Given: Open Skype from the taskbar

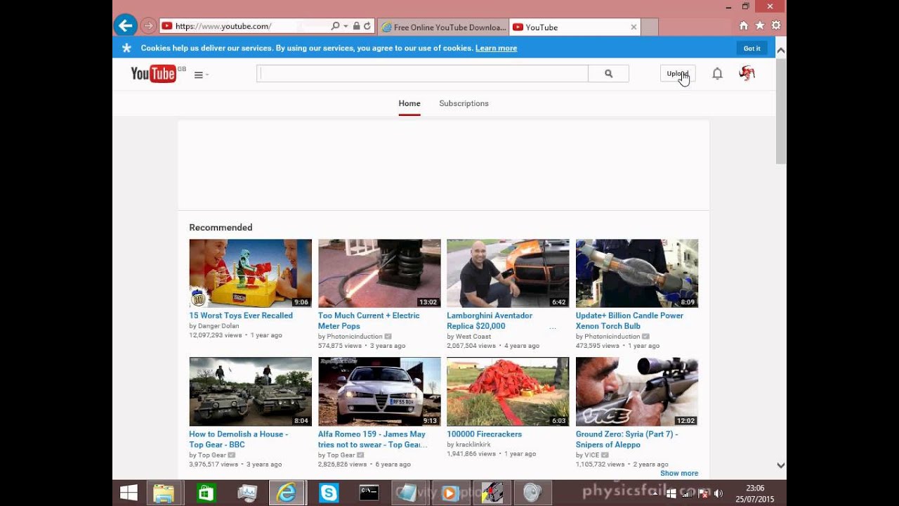Looking at the screenshot, I should (328, 493).
